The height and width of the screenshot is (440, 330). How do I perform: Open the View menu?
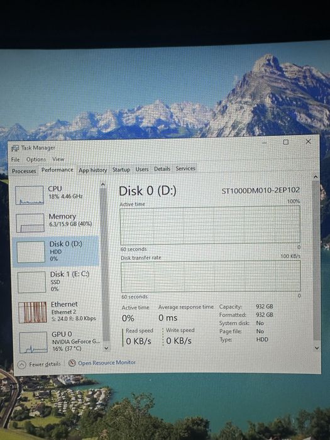58,159
